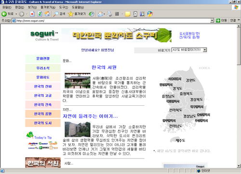The height and width of the screenshot is (174, 241).
Task: Click the Back arrow toolbar button
Action: (4, 14)
